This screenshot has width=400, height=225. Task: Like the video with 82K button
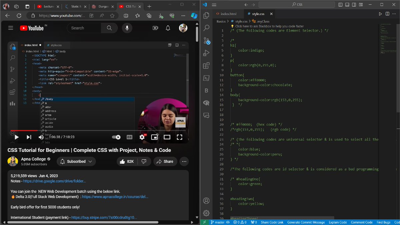[x=127, y=161]
